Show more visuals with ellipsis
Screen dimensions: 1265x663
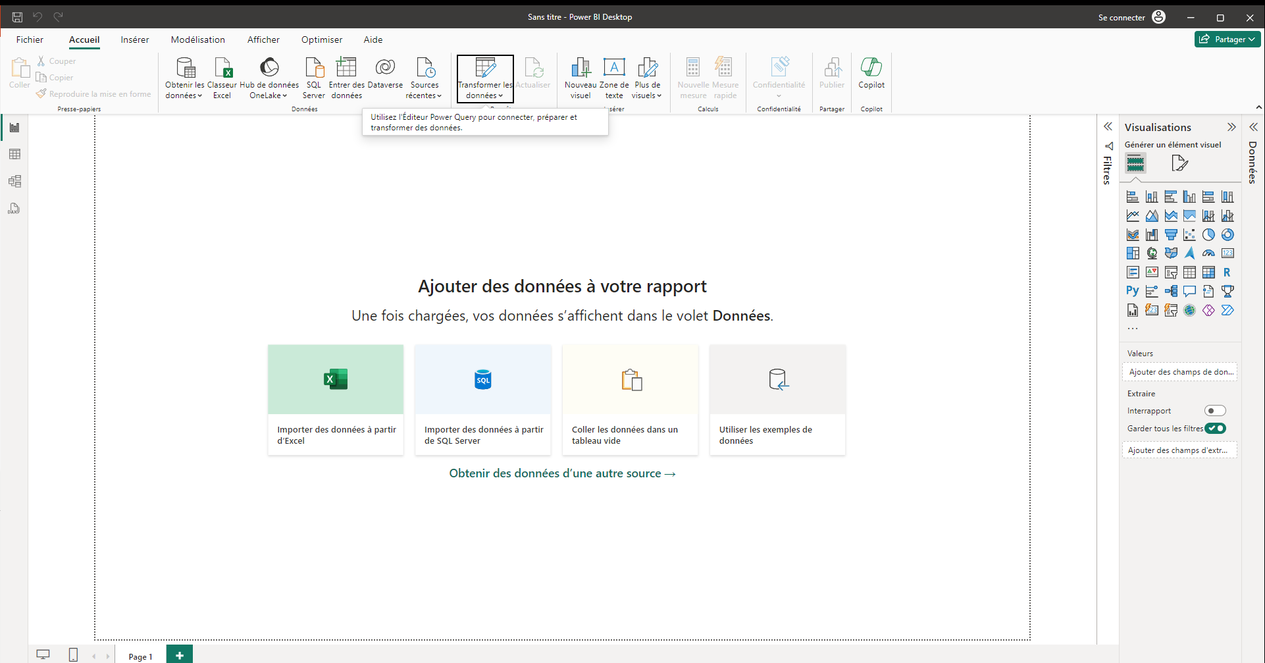[1132, 328]
